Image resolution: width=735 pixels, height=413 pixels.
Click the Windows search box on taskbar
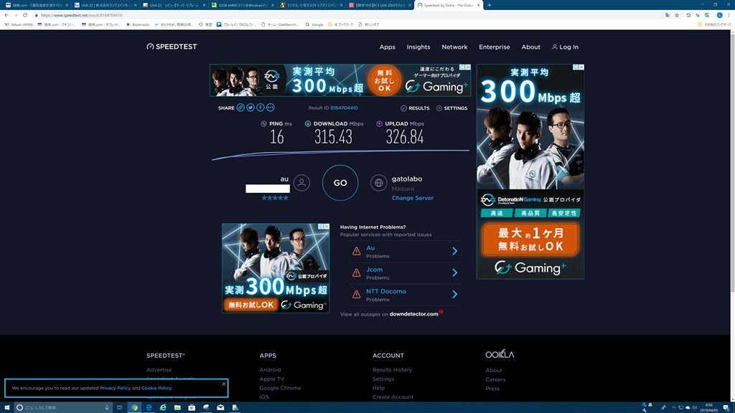coord(63,407)
